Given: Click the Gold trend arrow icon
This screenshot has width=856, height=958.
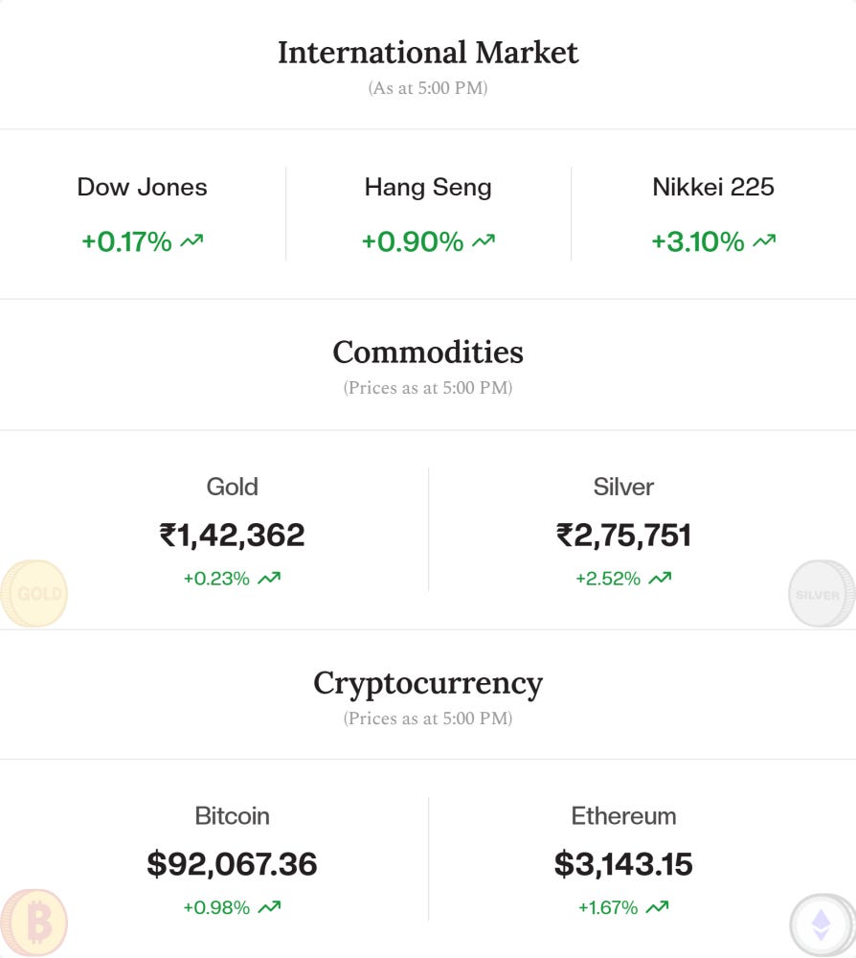Looking at the screenshot, I should tap(269, 579).
